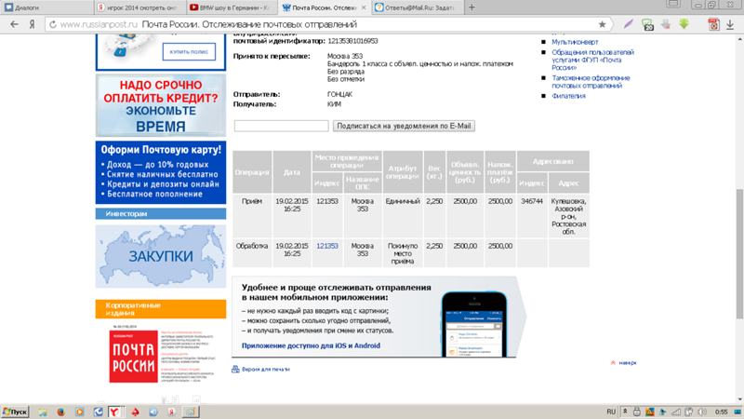This screenshot has height=419, width=744.
Task: Launch Firefox from the taskbar
Action: [x=60, y=412]
